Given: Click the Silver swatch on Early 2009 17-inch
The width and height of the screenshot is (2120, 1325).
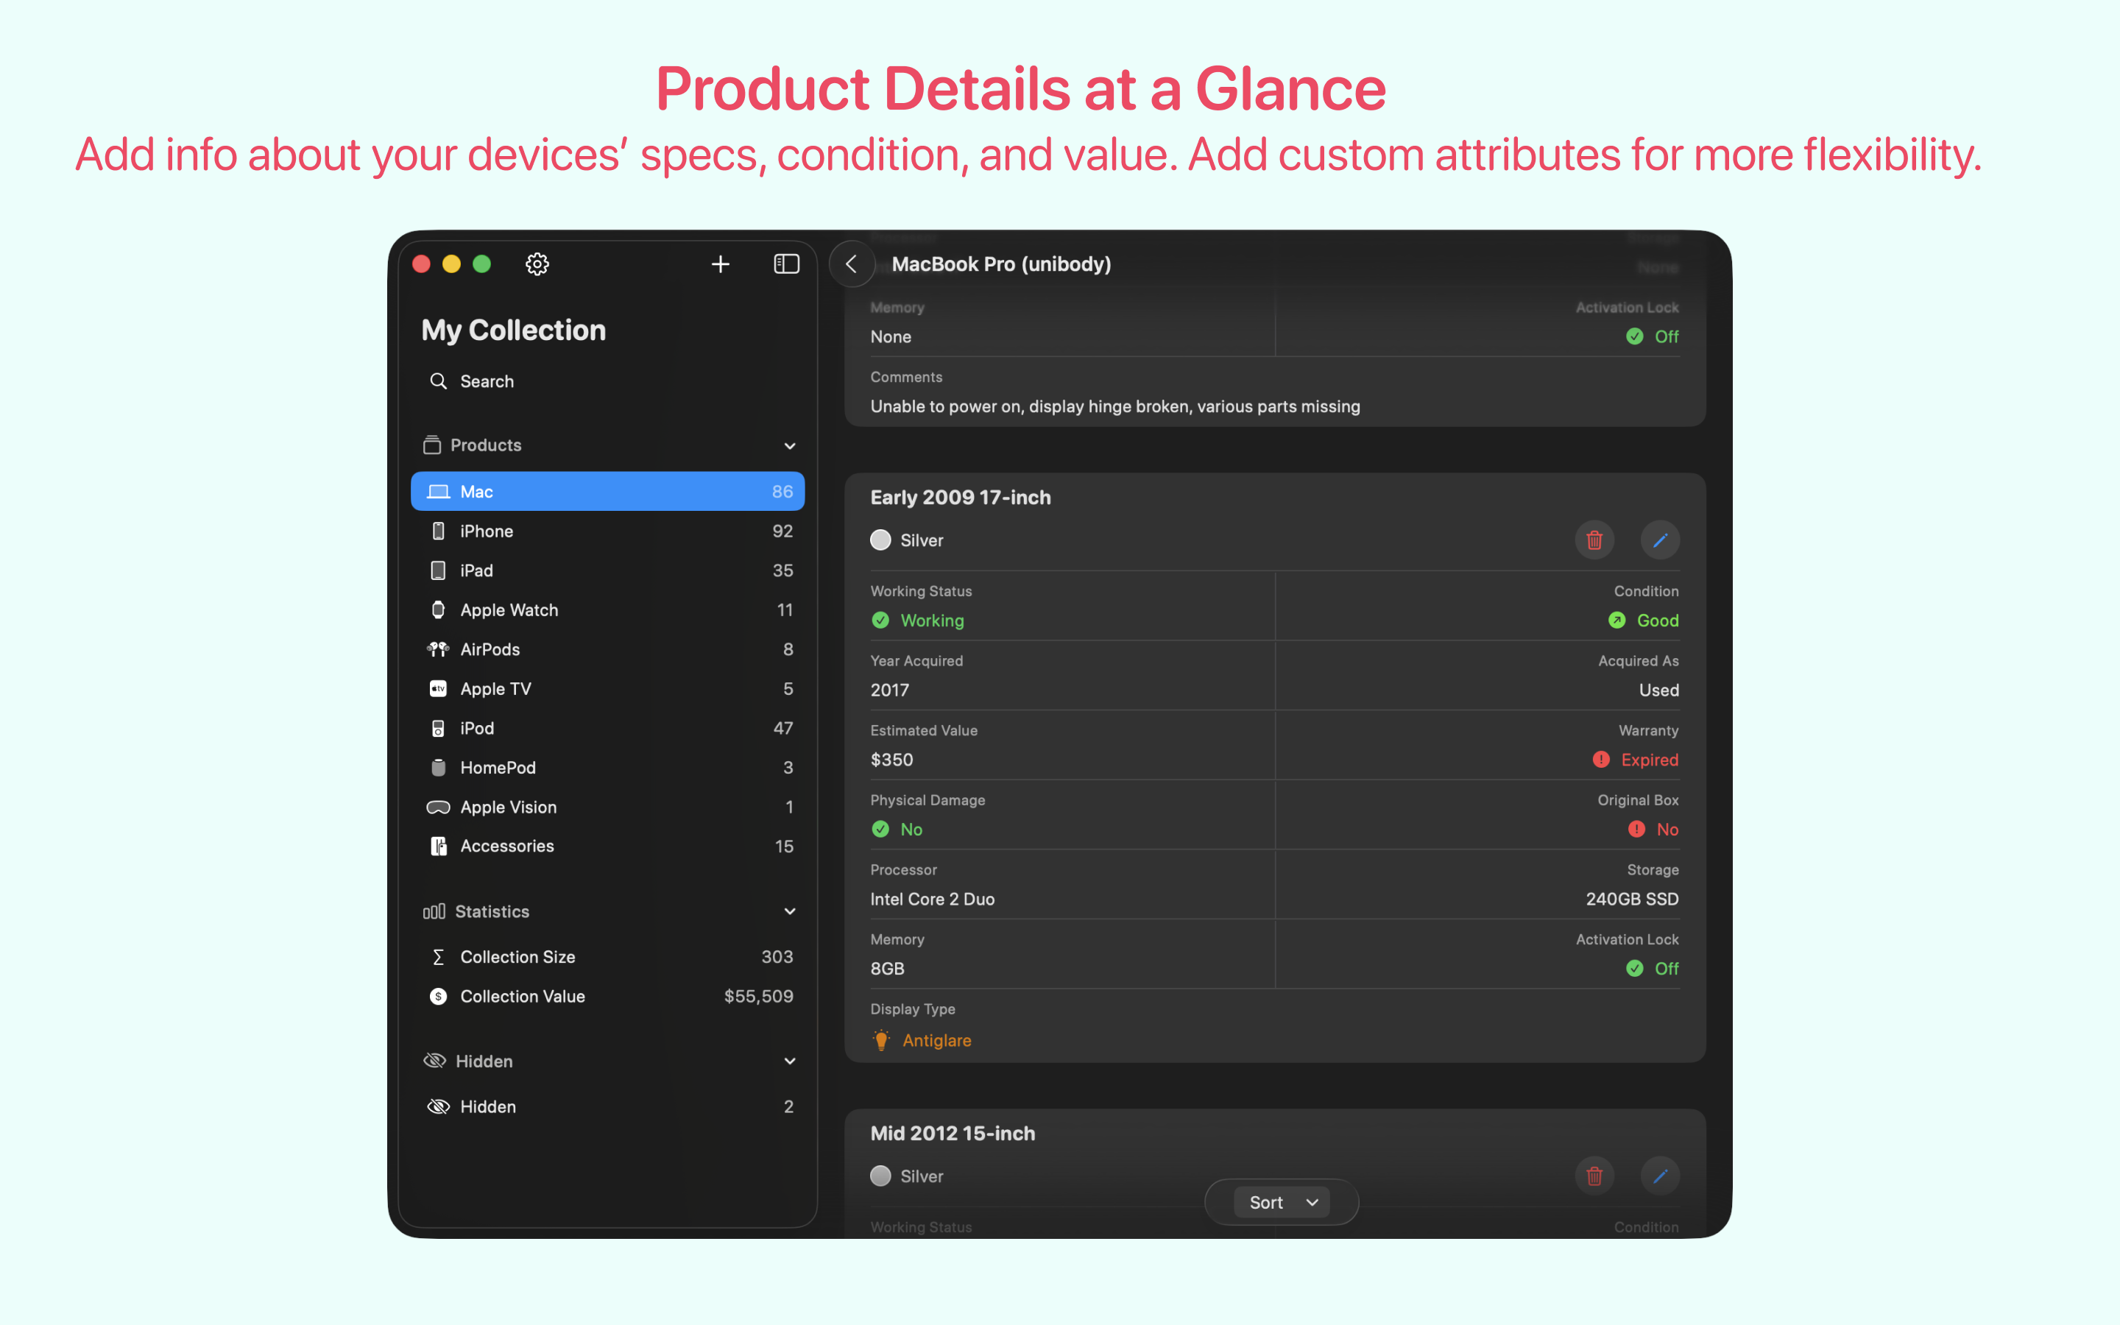Looking at the screenshot, I should (x=880, y=540).
